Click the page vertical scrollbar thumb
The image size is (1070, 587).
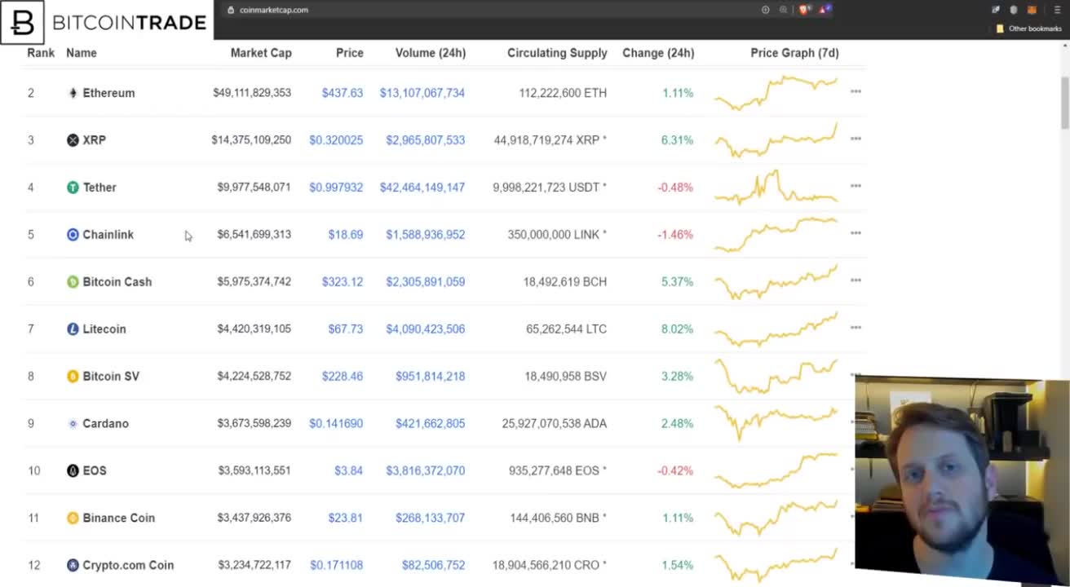point(1065,103)
